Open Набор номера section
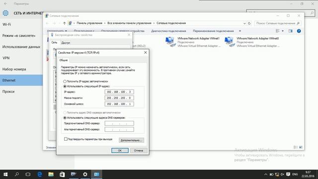Image resolution: width=318 pixels, height=179 pixels. click(21, 69)
